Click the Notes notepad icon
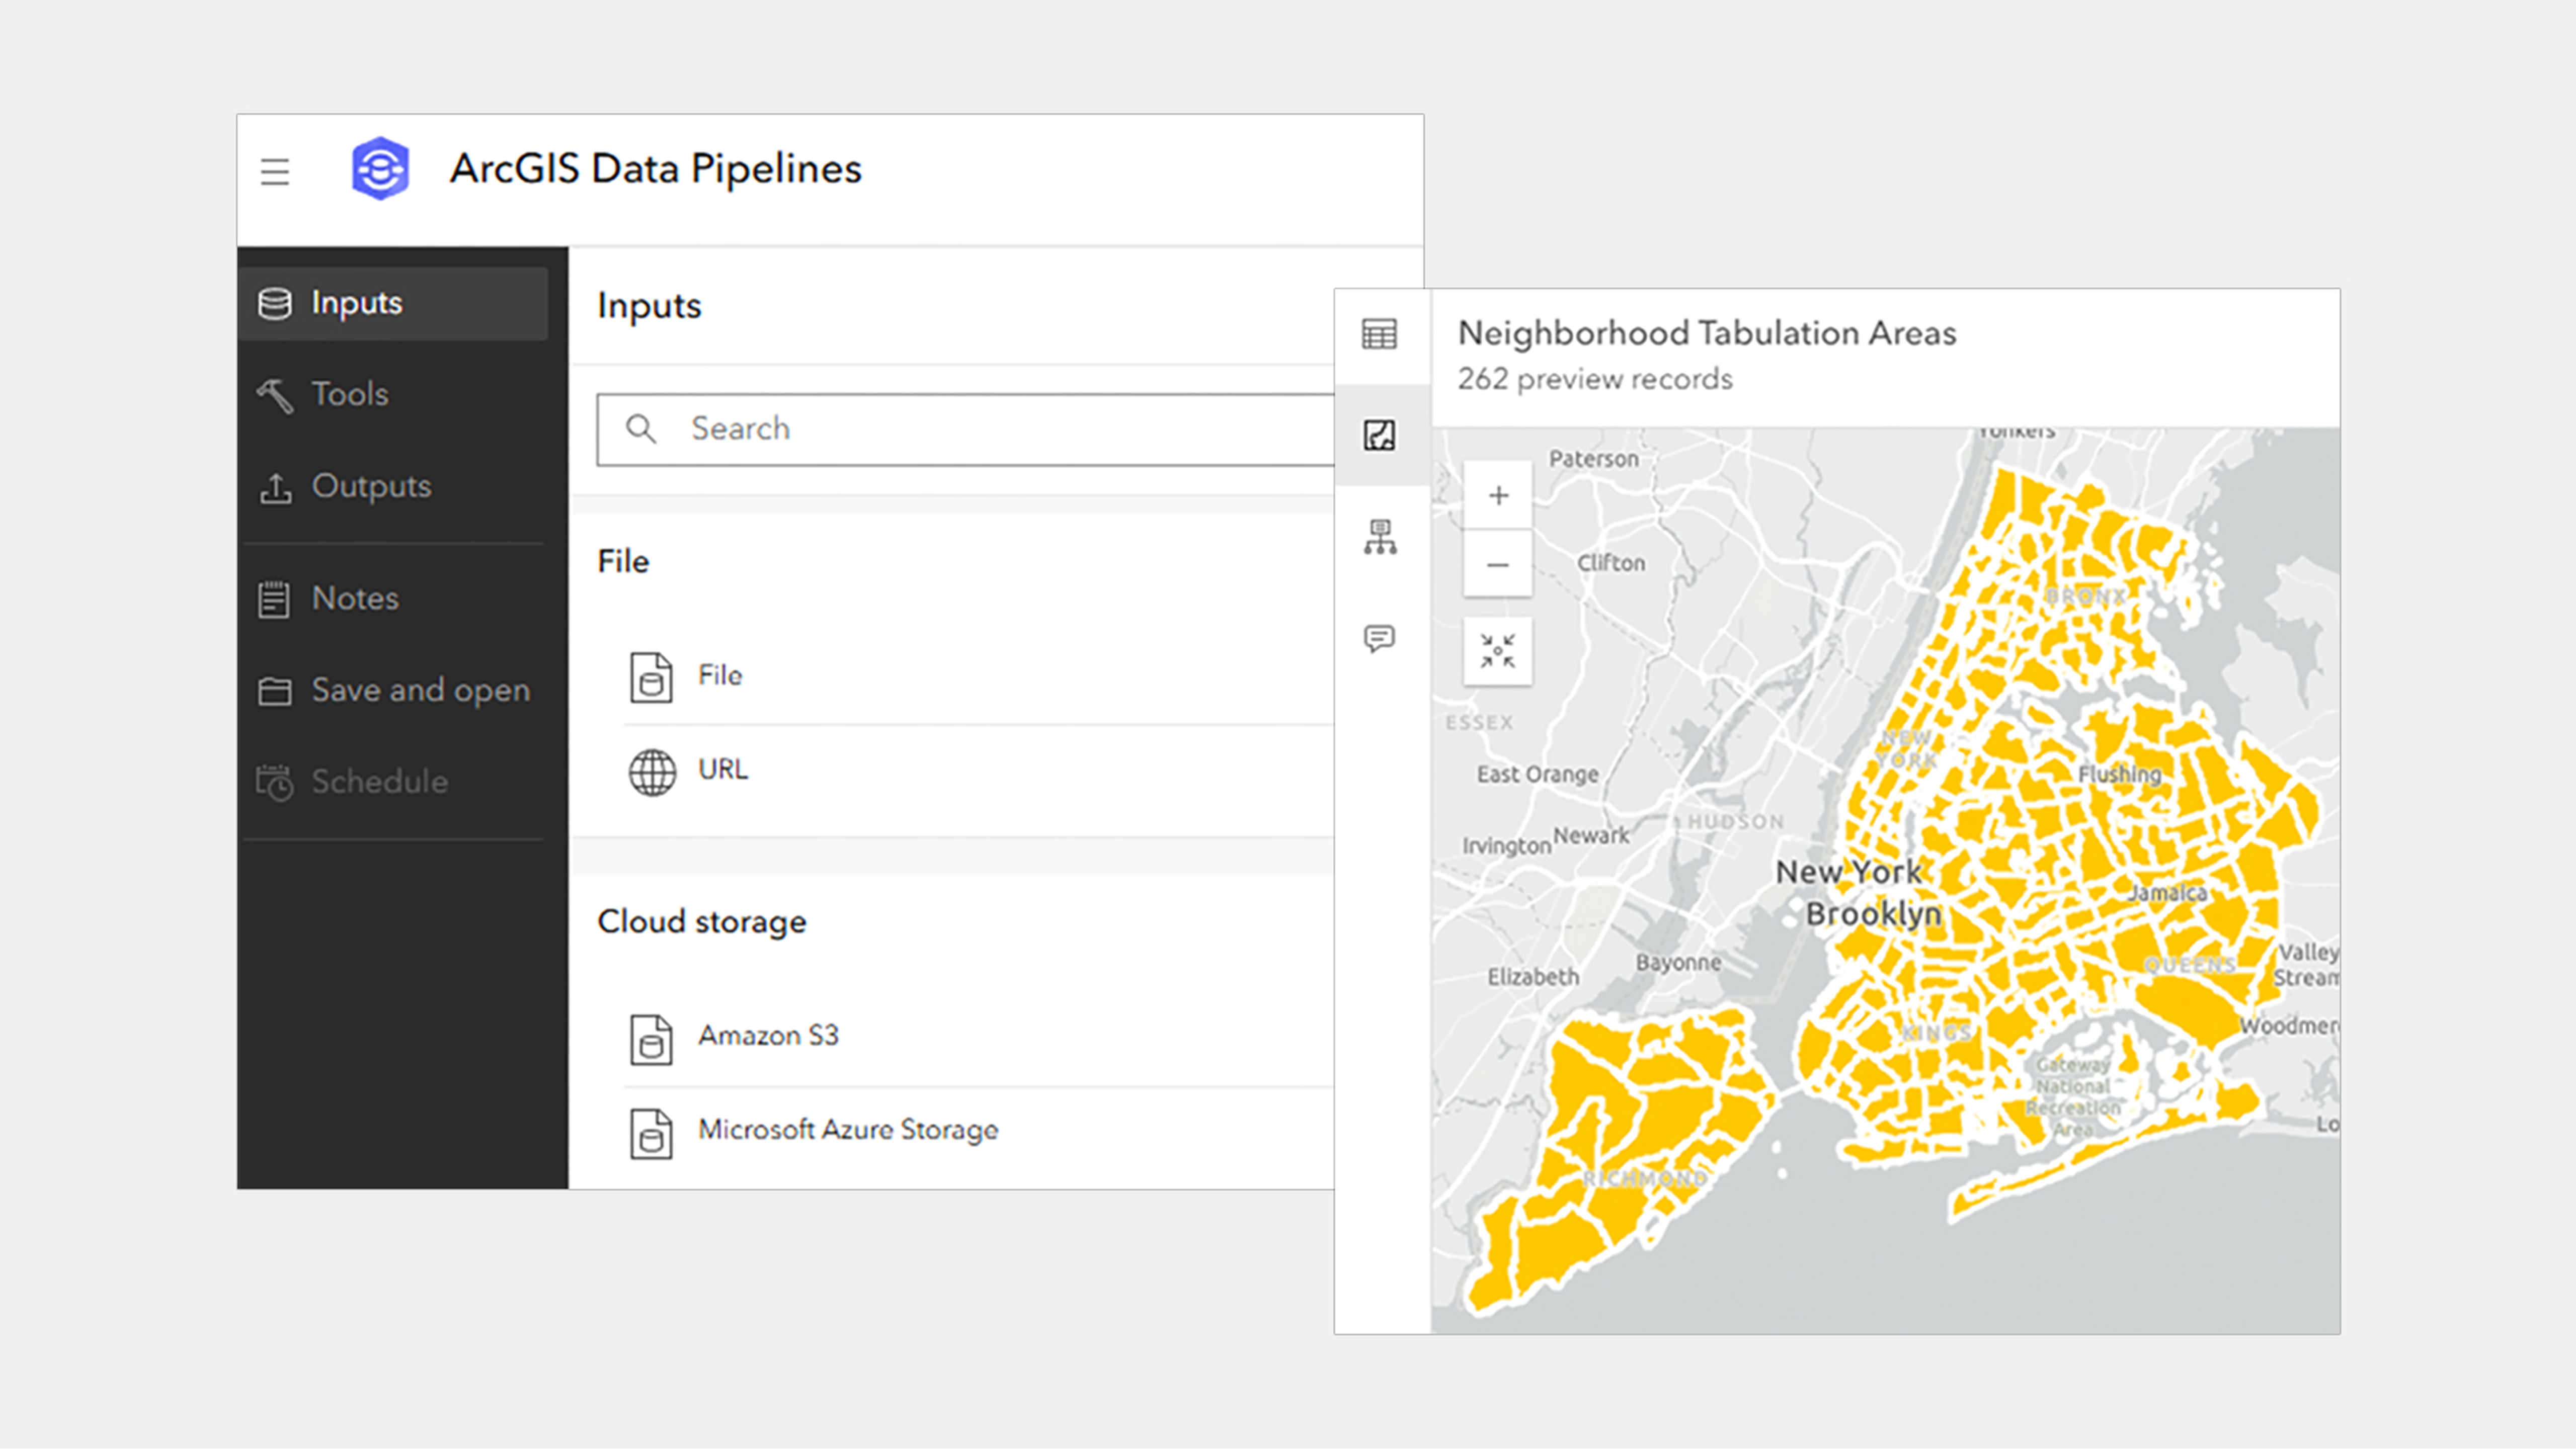The image size is (2576, 1449). pyautogui.click(x=274, y=600)
